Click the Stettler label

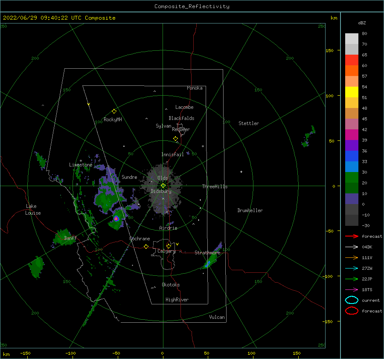point(249,123)
